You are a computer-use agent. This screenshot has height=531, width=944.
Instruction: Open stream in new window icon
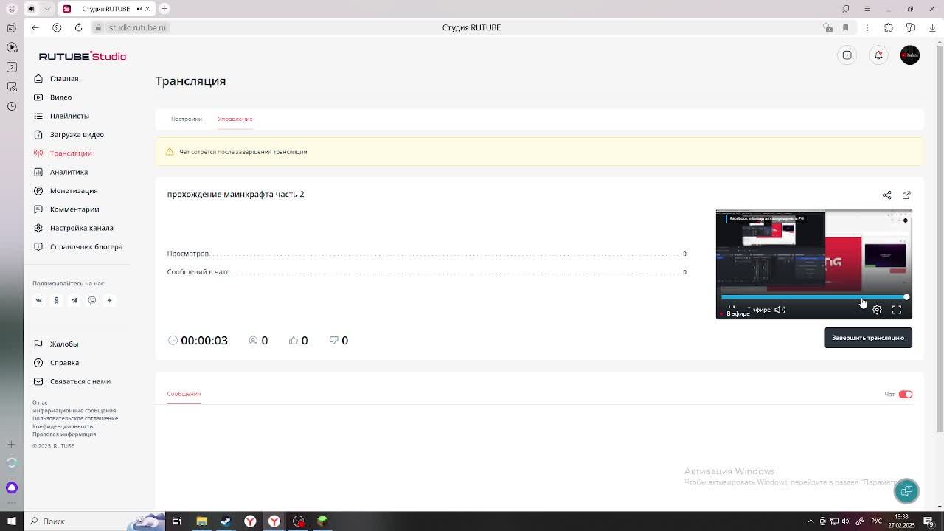pyautogui.click(x=906, y=195)
